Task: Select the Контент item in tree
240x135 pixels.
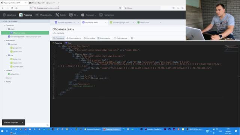Action: (9, 78)
